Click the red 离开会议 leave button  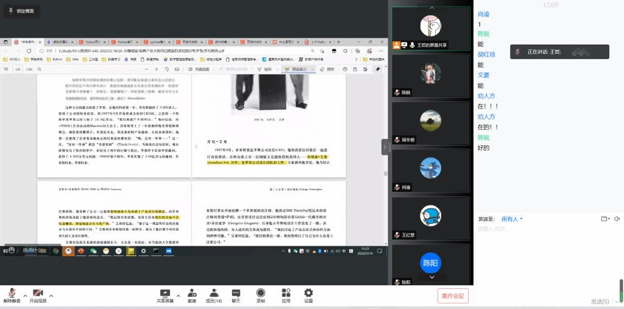[x=453, y=296]
